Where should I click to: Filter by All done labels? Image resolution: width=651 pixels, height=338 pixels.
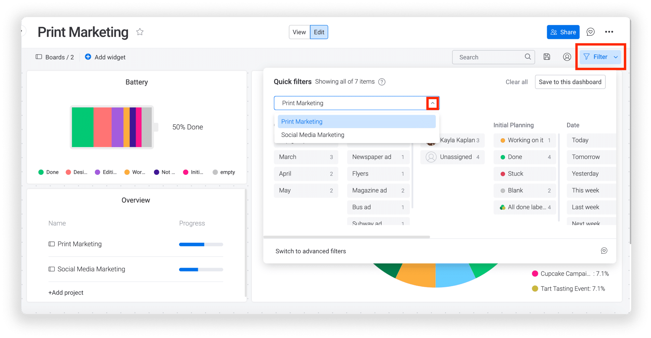coord(525,207)
